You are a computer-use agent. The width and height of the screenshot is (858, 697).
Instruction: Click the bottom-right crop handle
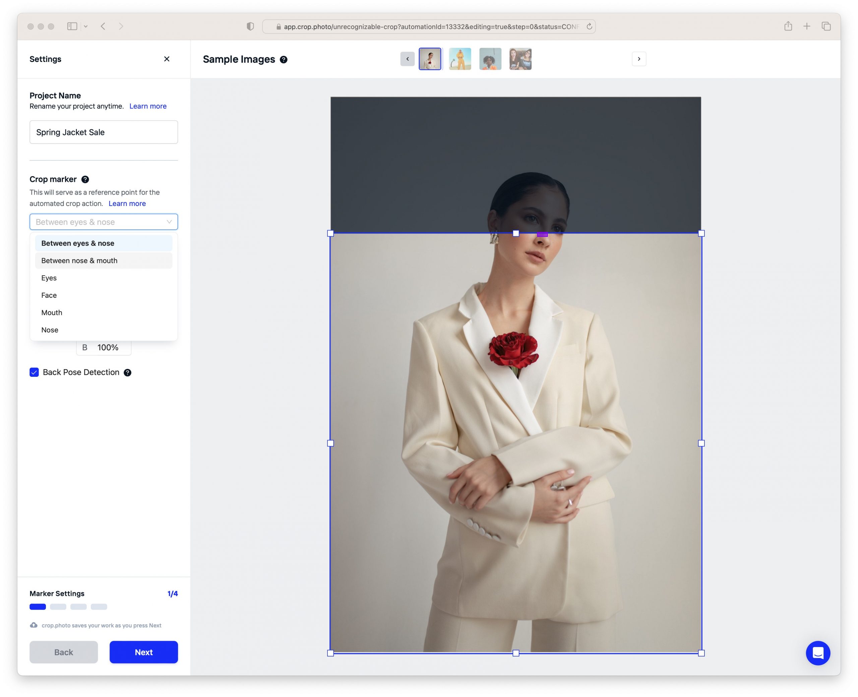click(x=701, y=653)
